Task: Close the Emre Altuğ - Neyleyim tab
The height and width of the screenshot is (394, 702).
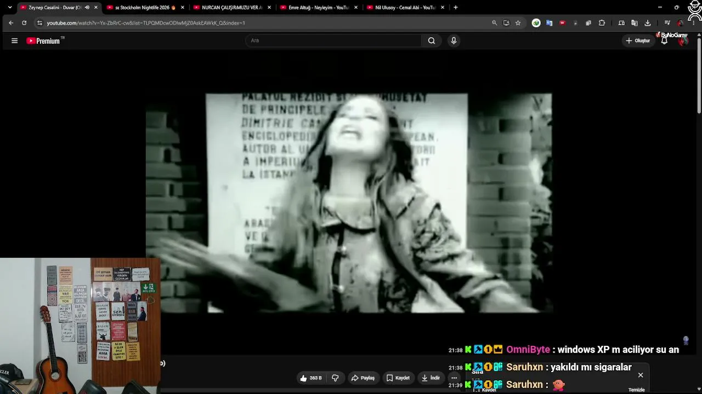Action: pyautogui.click(x=356, y=8)
